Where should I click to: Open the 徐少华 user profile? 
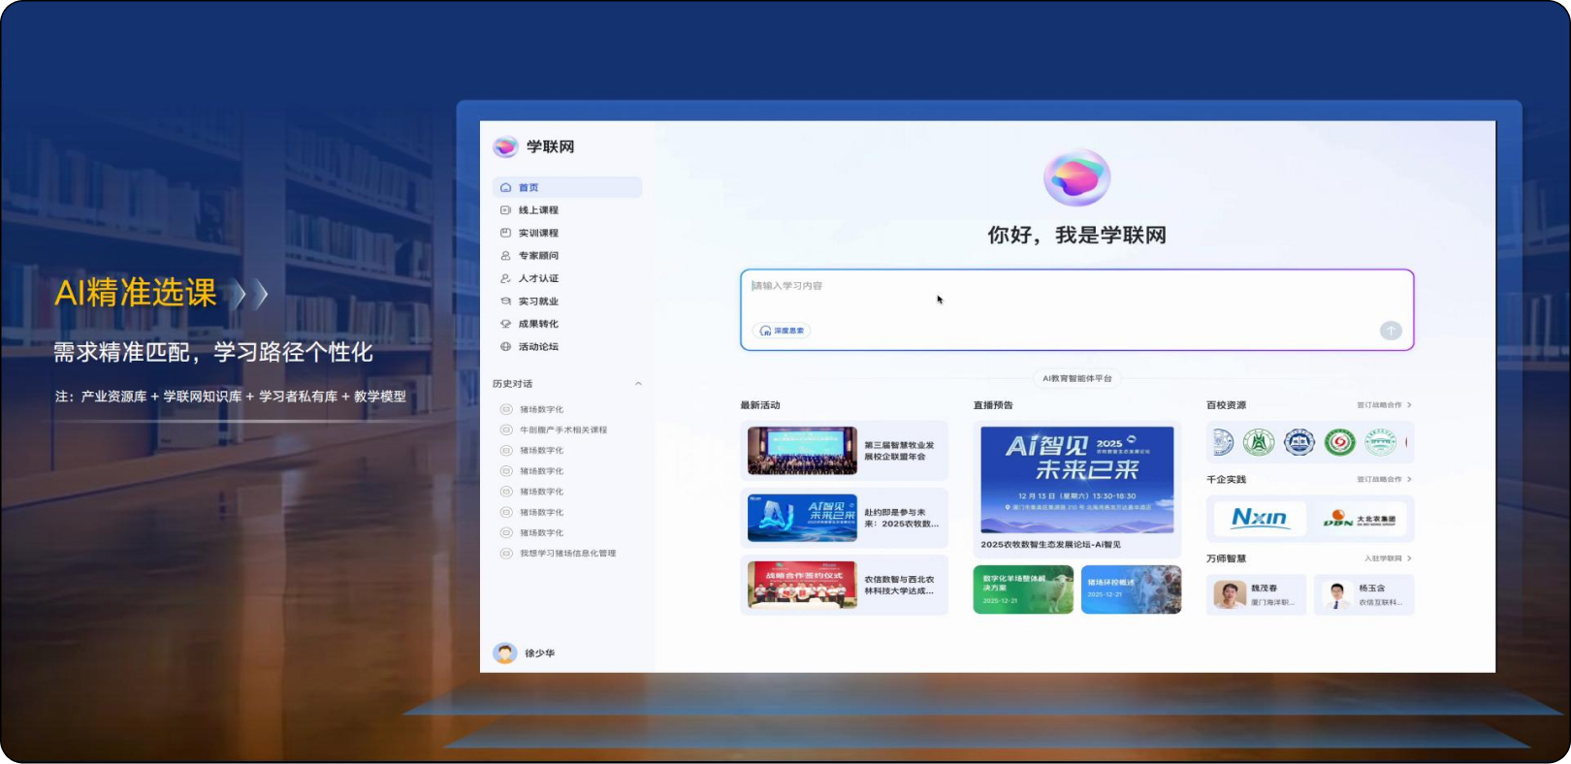click(525, 653)
